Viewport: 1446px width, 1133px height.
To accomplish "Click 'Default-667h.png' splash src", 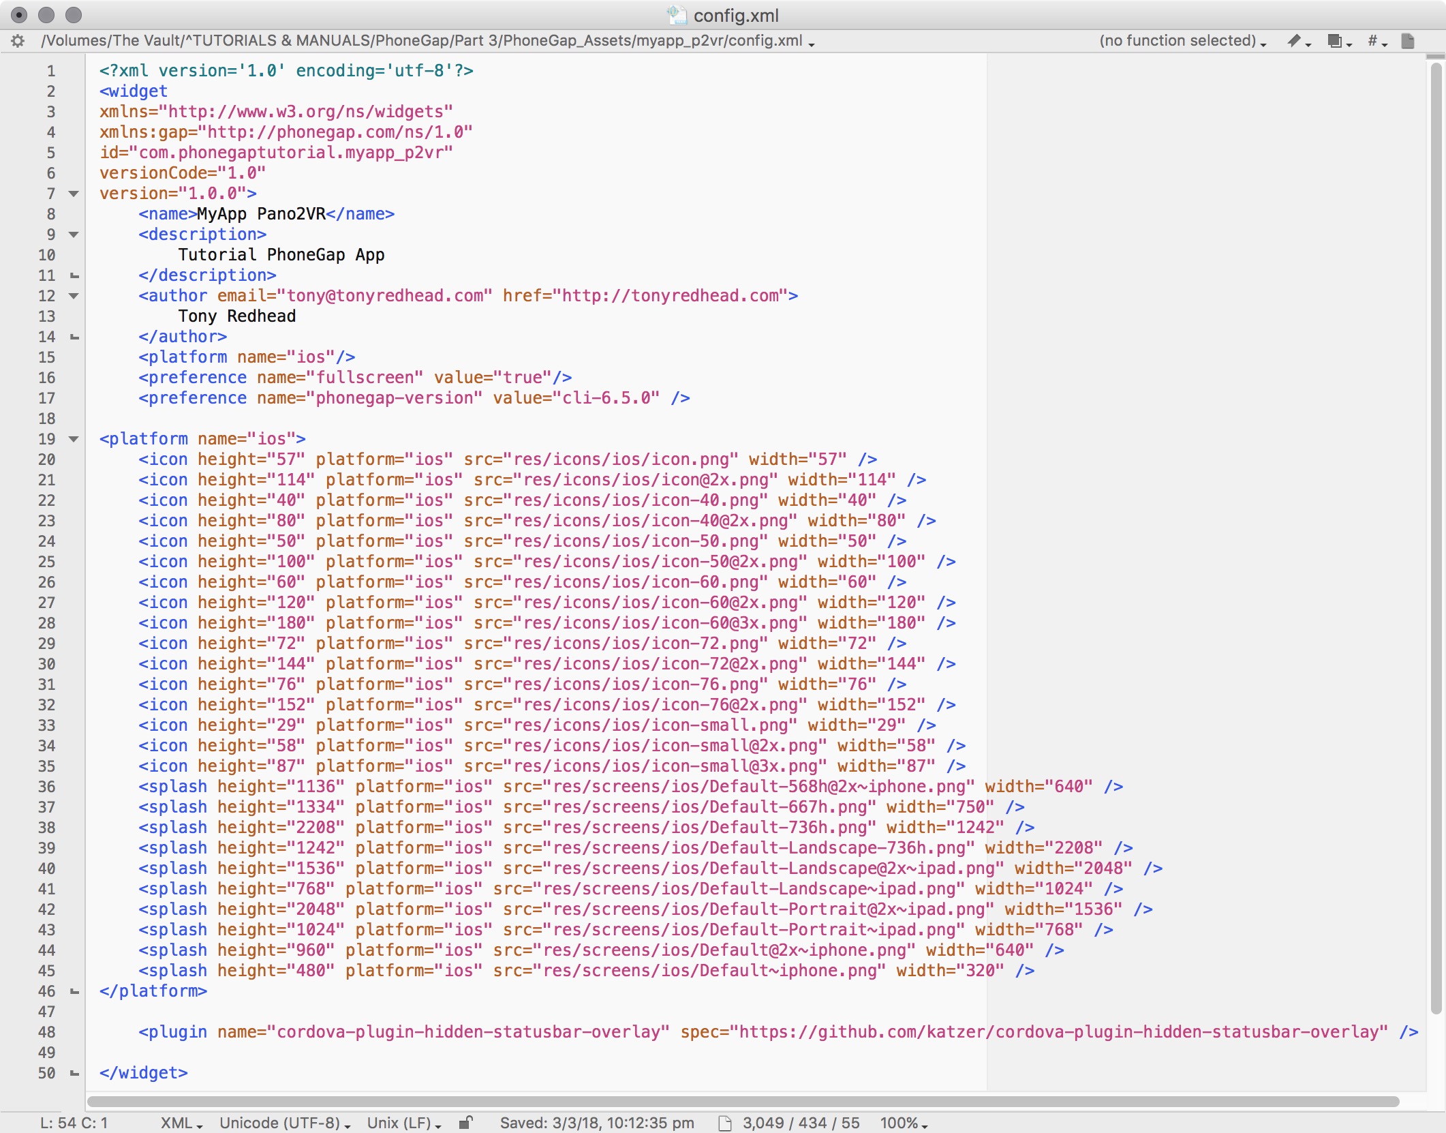I will 788,807.
